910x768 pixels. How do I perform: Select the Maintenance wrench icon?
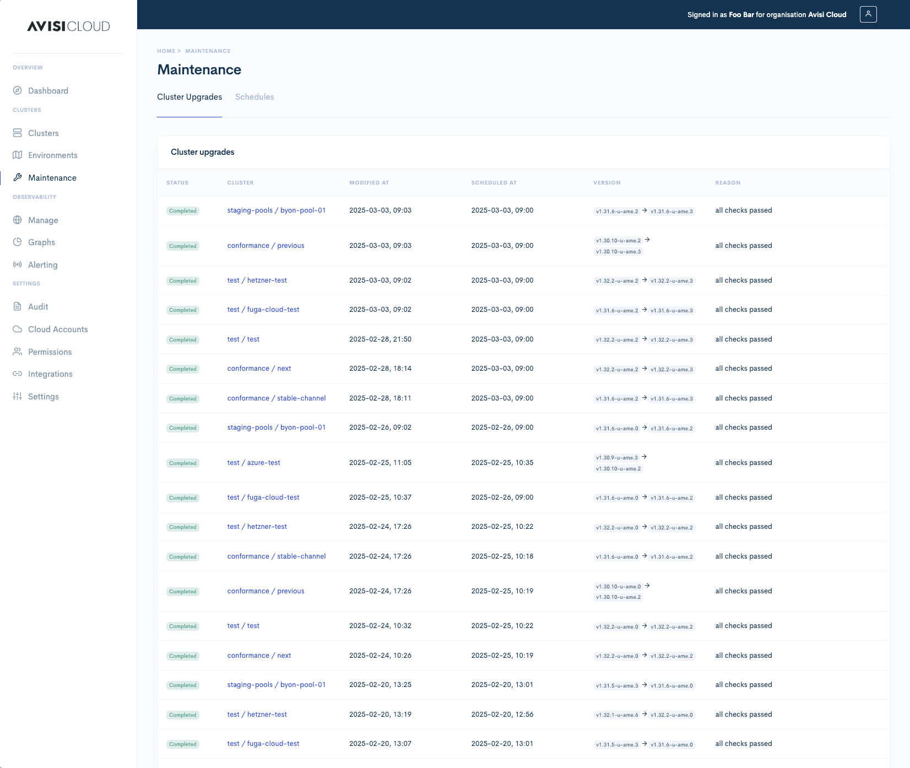(17, 177)
